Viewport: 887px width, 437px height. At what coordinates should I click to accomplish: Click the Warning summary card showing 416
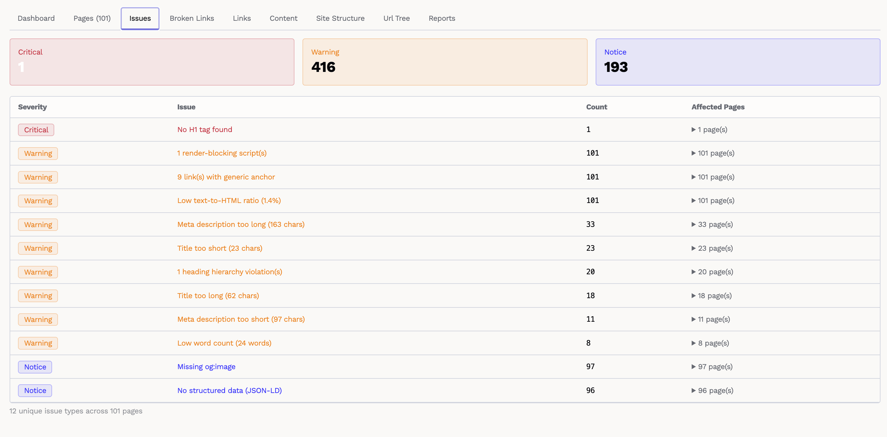pyautogui.click(x=444, y=62)
